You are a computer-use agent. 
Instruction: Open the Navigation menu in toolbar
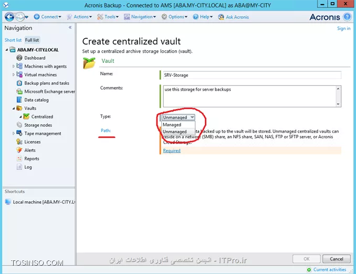pos(140,17)
